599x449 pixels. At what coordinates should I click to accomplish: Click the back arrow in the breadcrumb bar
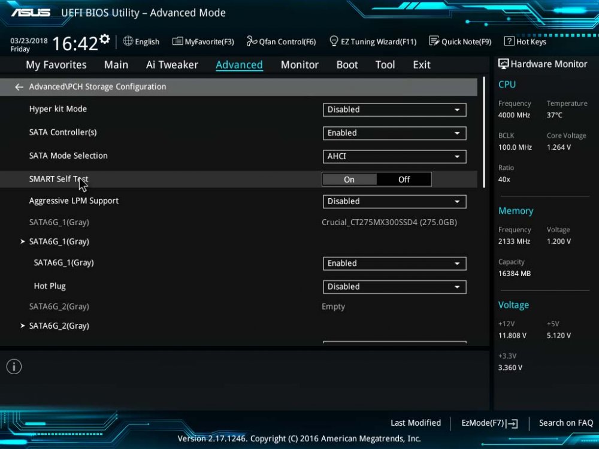19,87
